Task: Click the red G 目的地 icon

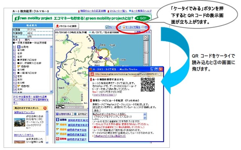Action: tap(58, 139)
